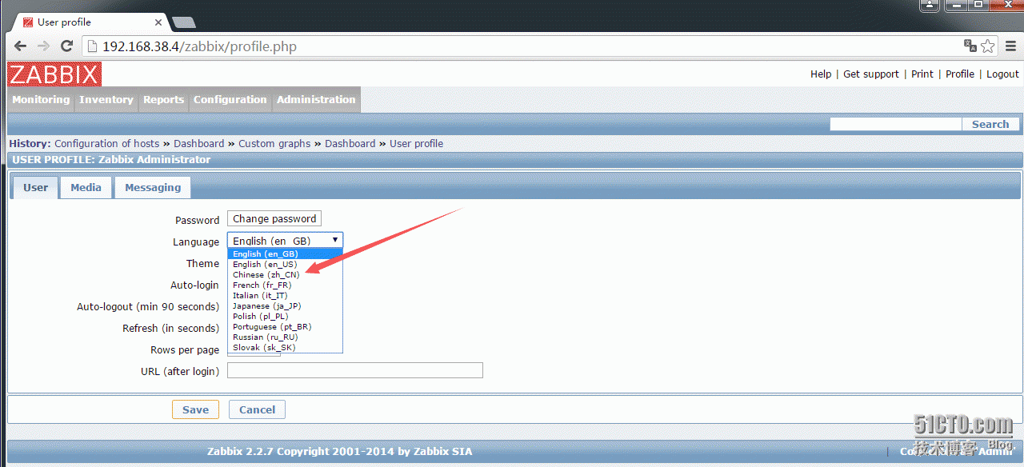Open a new browser tab
This screenshot has height=467, width=1024.
pos(184,22)
